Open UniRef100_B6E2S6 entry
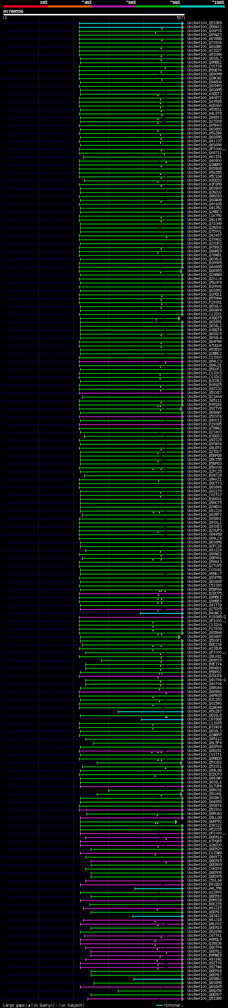The height and width of the screenshot is (1008, 228). click(x=204, y=644)
